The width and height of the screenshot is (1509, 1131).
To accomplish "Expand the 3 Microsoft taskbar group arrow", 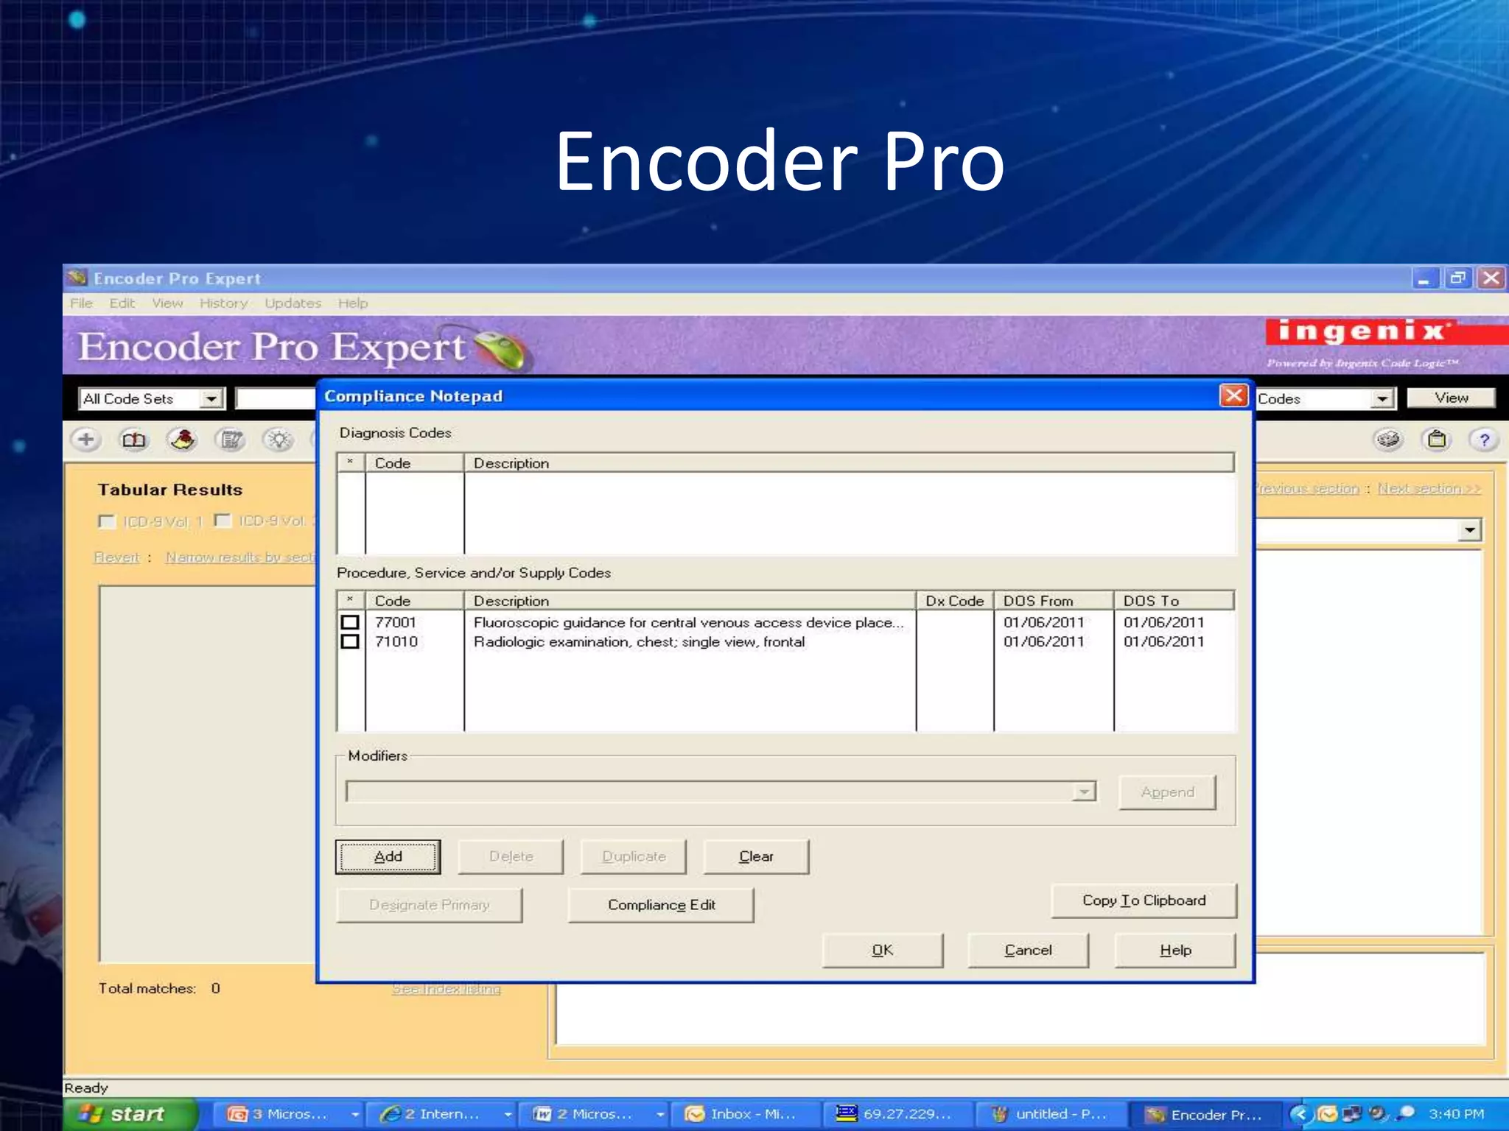I will [355, 1114].
